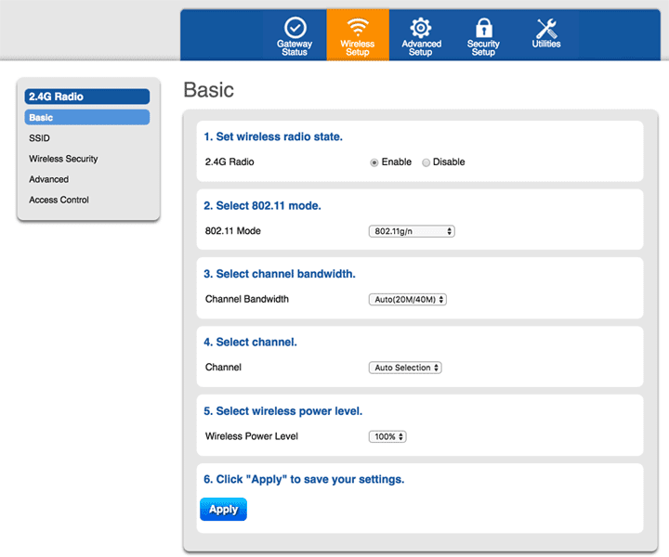669x557 pixels.
Task: Click the 'Basic' page title
Action: point(209,90)
